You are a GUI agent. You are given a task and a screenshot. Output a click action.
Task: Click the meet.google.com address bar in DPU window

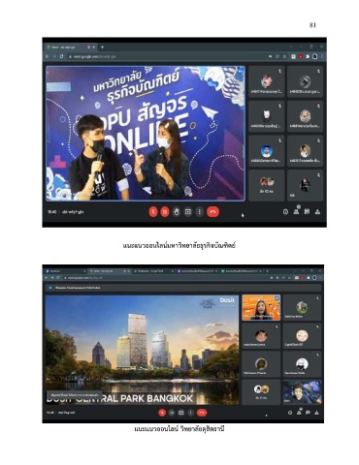(x=168, y=56)
